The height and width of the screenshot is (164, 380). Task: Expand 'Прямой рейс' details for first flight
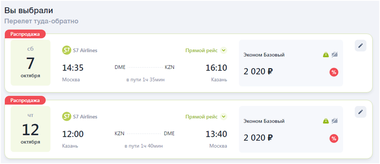[x=201, y=50]
